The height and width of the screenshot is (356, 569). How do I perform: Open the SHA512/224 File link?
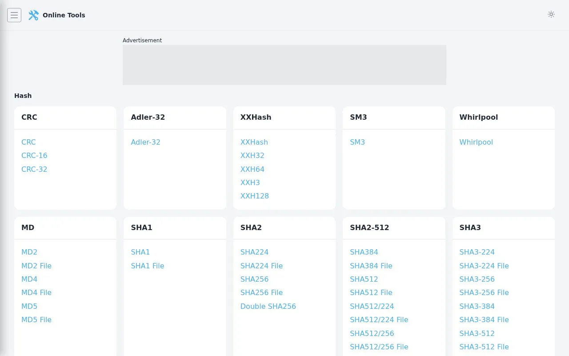tap(379, 320)
